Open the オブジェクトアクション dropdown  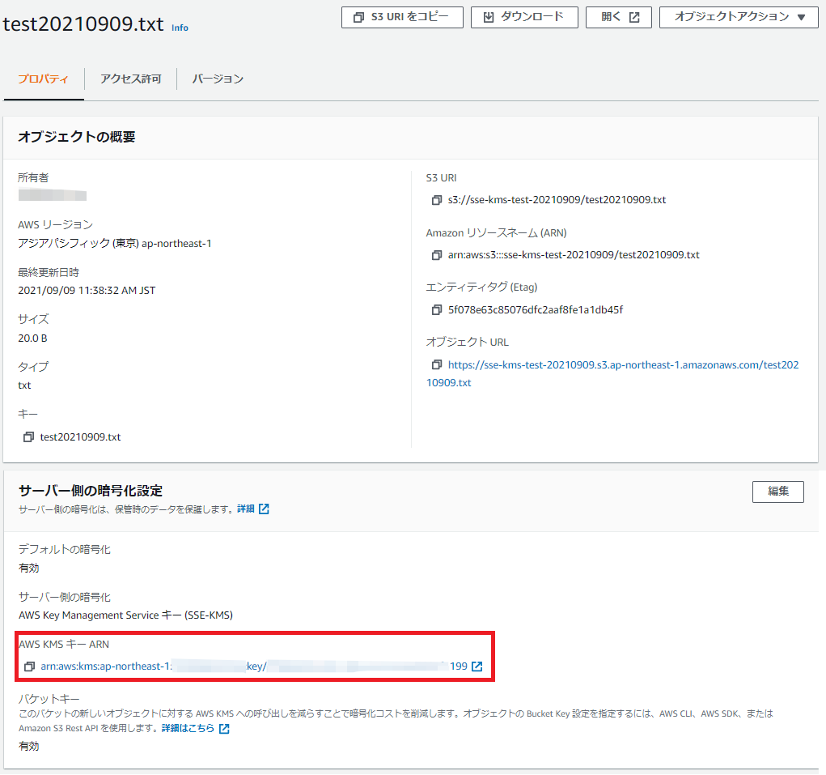coord(737,17)
